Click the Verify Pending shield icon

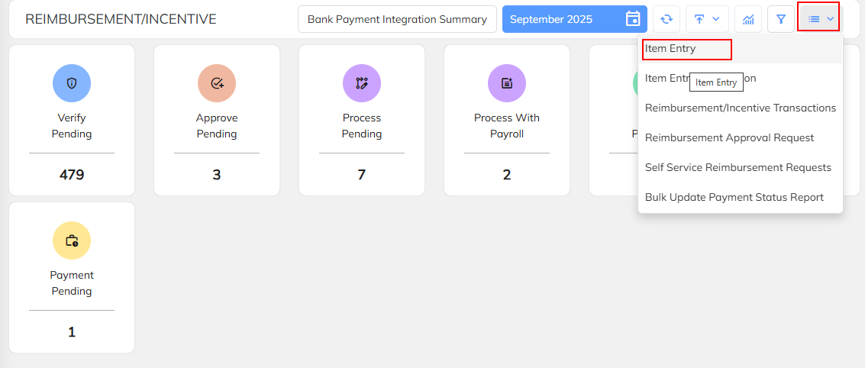point(72,83)
